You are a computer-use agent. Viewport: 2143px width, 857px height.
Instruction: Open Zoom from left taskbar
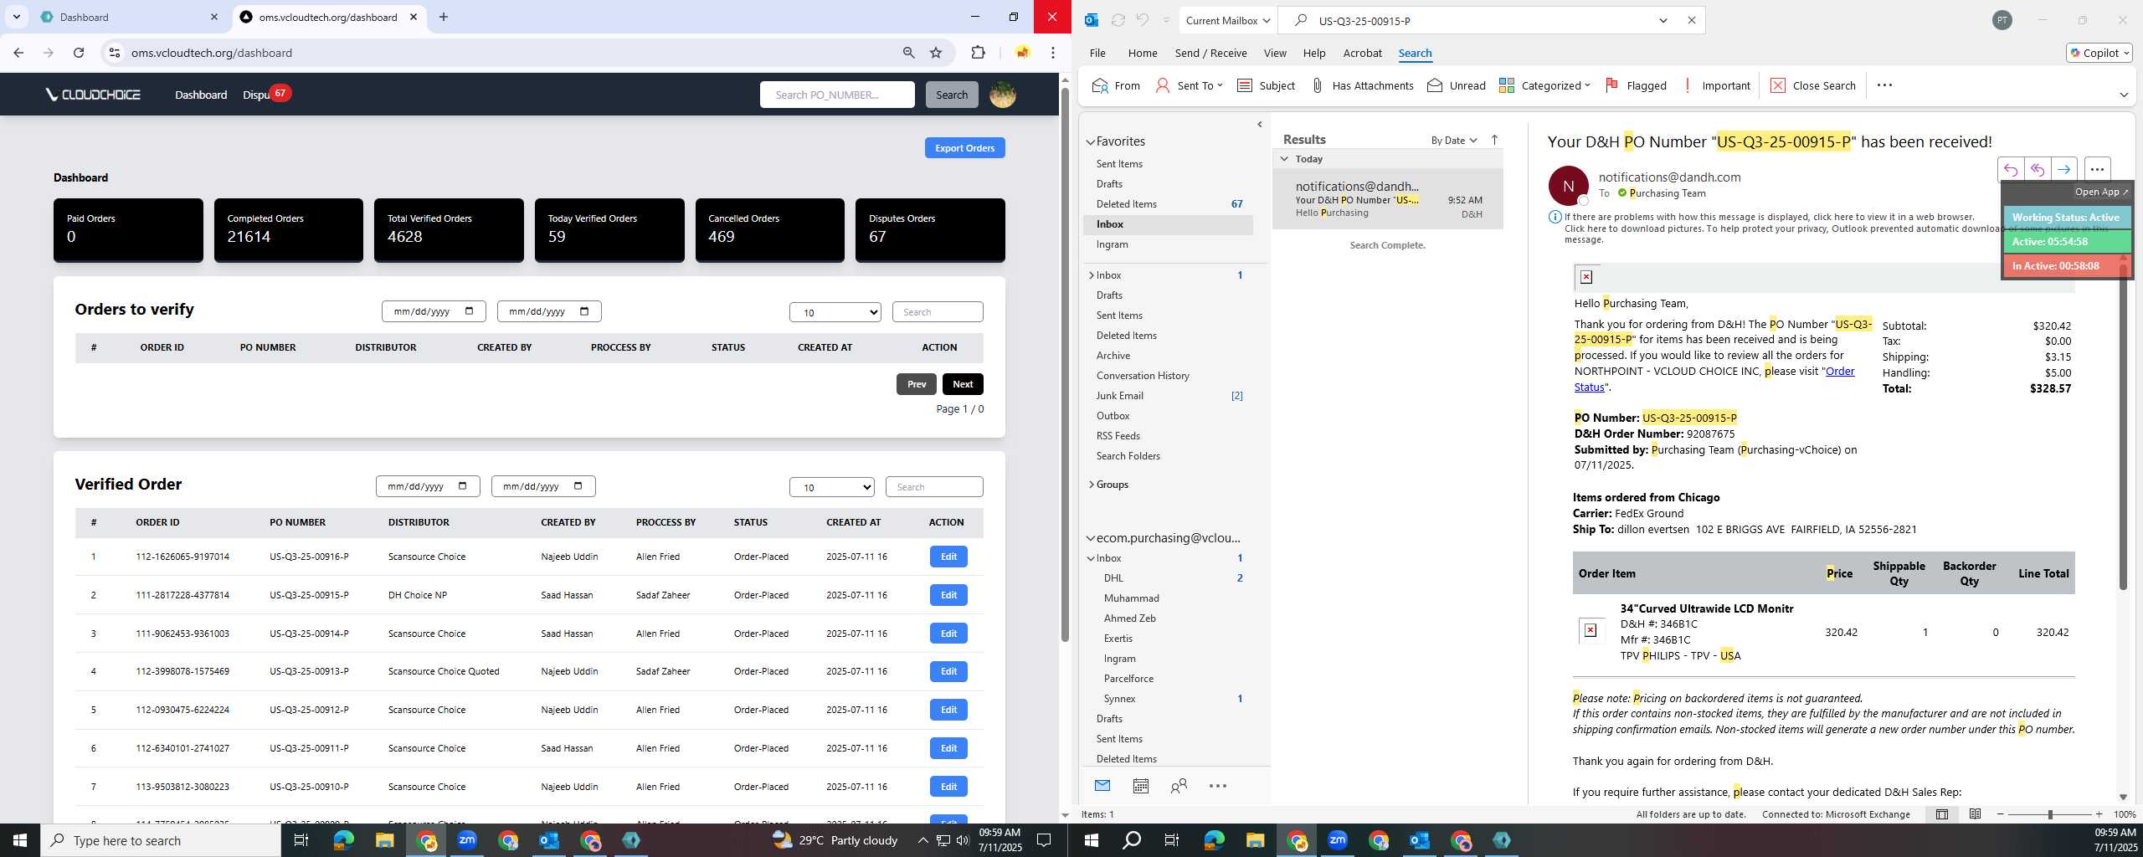click(467, 840)
